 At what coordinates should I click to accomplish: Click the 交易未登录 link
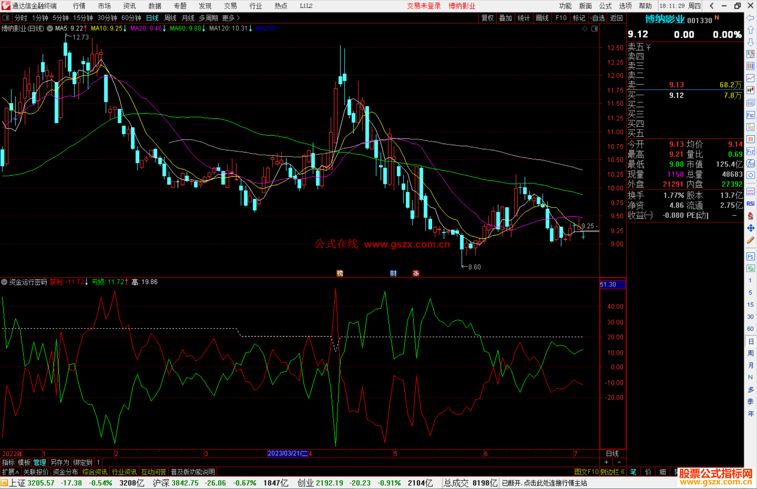pos(424,6)
